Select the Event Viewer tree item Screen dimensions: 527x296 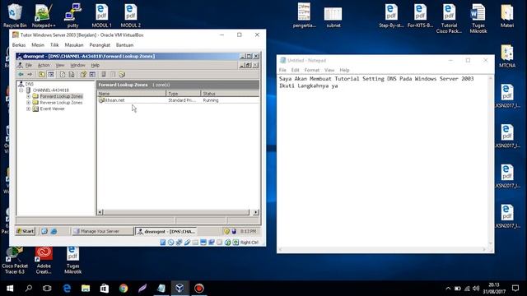coord(52,109)
